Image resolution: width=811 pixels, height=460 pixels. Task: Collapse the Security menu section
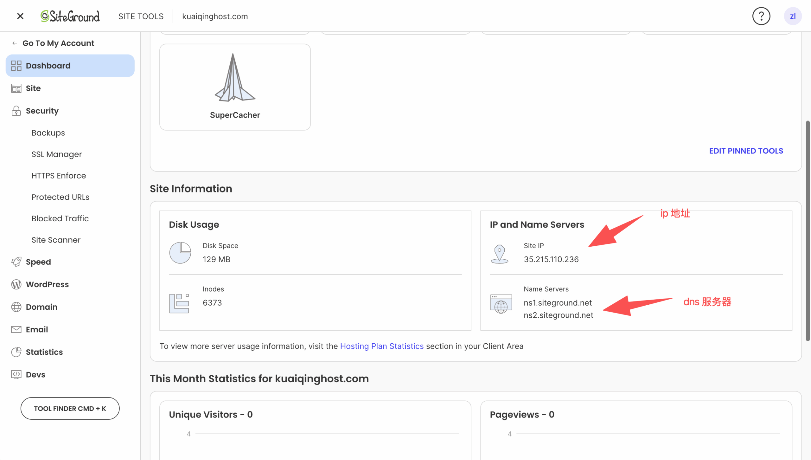[x=42, y=111]
